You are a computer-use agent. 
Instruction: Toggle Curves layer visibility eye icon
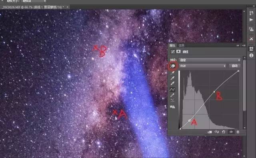click(231, 132)
